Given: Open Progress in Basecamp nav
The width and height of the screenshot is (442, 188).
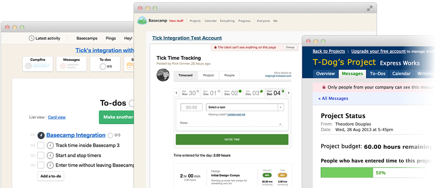Looking at the screenshot, I should 244,21.
